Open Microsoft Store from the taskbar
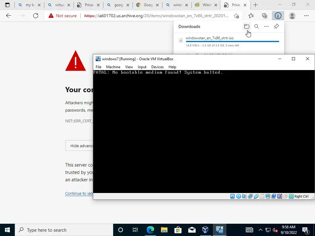Viewport: 315px width, 236px height. point(178,230)
